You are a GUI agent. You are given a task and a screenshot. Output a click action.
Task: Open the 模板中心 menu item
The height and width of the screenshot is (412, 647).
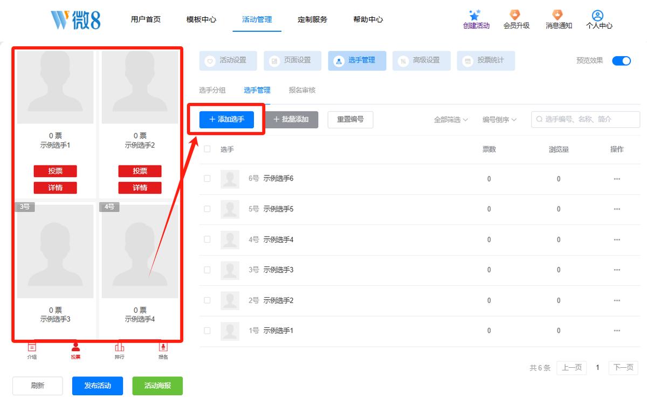(201, 19)
